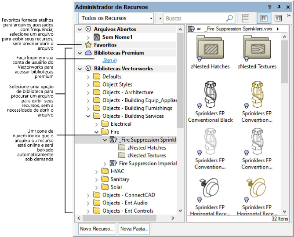The width and height of the screenshot is (294, 237).
Task: Expand the Fire Suppression Imperial file
Action: point(105,164)
